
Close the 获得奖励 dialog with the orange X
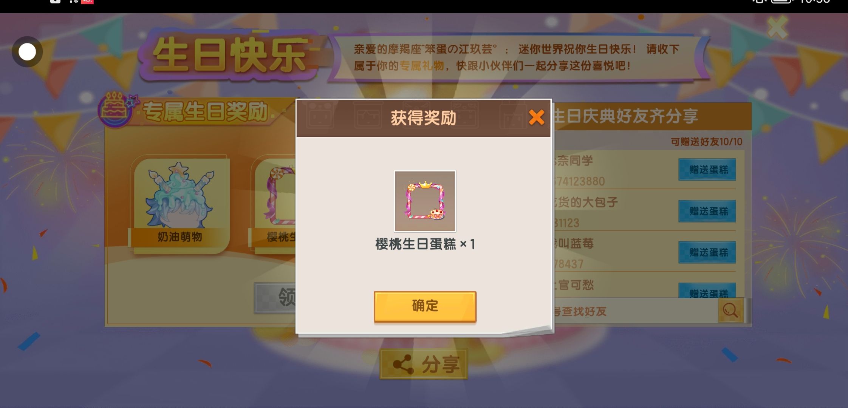coord(536,117)
